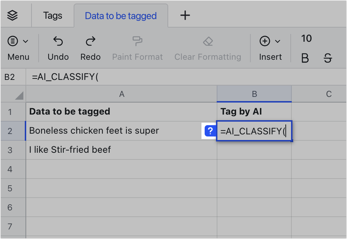Toggle bold formatting
The image size is (347, 239).
tap(305, 58)
